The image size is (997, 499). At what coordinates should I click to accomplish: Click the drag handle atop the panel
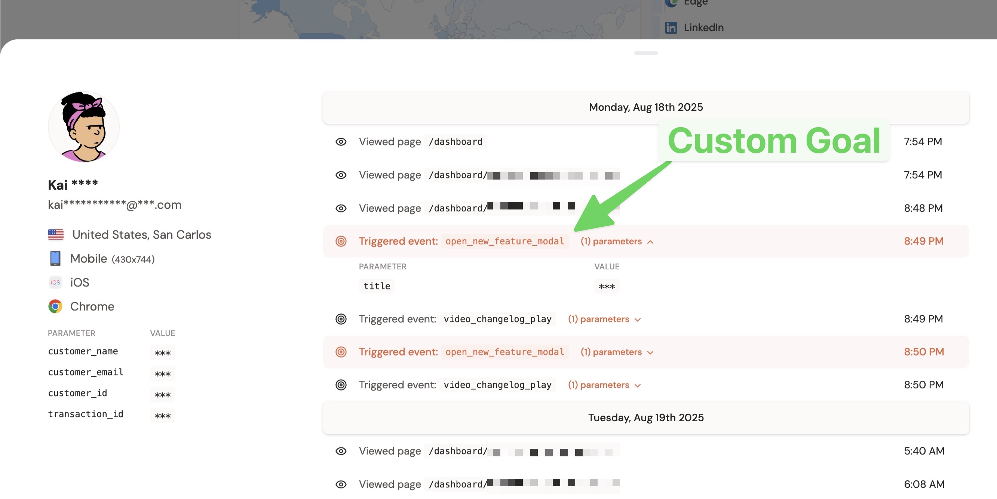[645, 53]
